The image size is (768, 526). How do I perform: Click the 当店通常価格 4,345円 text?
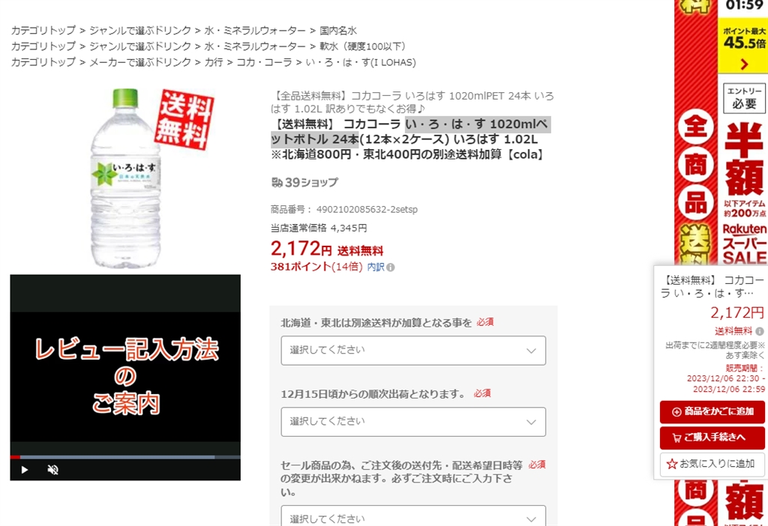[x=318, y=228]
